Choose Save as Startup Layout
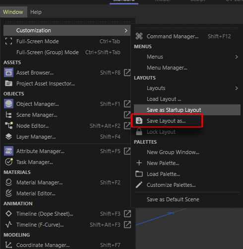Viewport: 243px width, 249px height. tap(187, 110)
